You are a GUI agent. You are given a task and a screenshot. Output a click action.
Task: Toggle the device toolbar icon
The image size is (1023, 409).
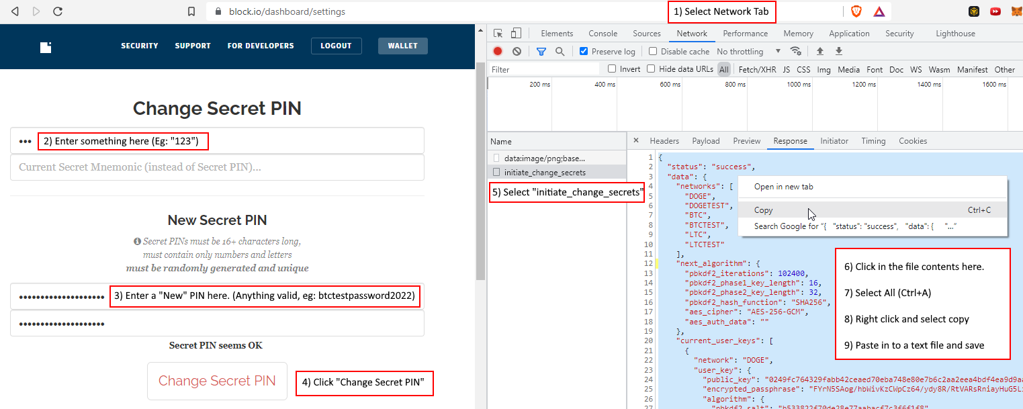(516, 34)
